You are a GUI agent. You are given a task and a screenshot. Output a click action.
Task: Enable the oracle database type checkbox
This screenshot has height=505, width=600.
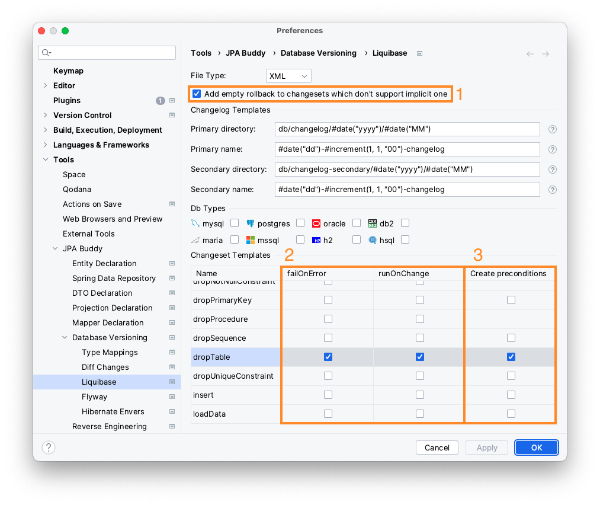click(x=357, y=223)
